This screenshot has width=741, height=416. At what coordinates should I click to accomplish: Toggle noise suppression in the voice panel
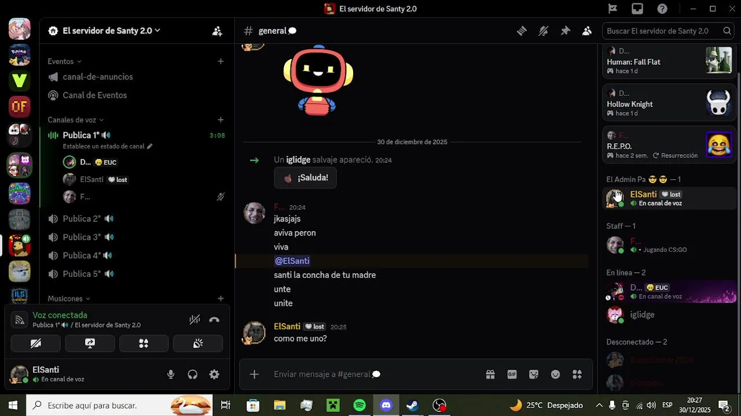click(x=195, y=320)
